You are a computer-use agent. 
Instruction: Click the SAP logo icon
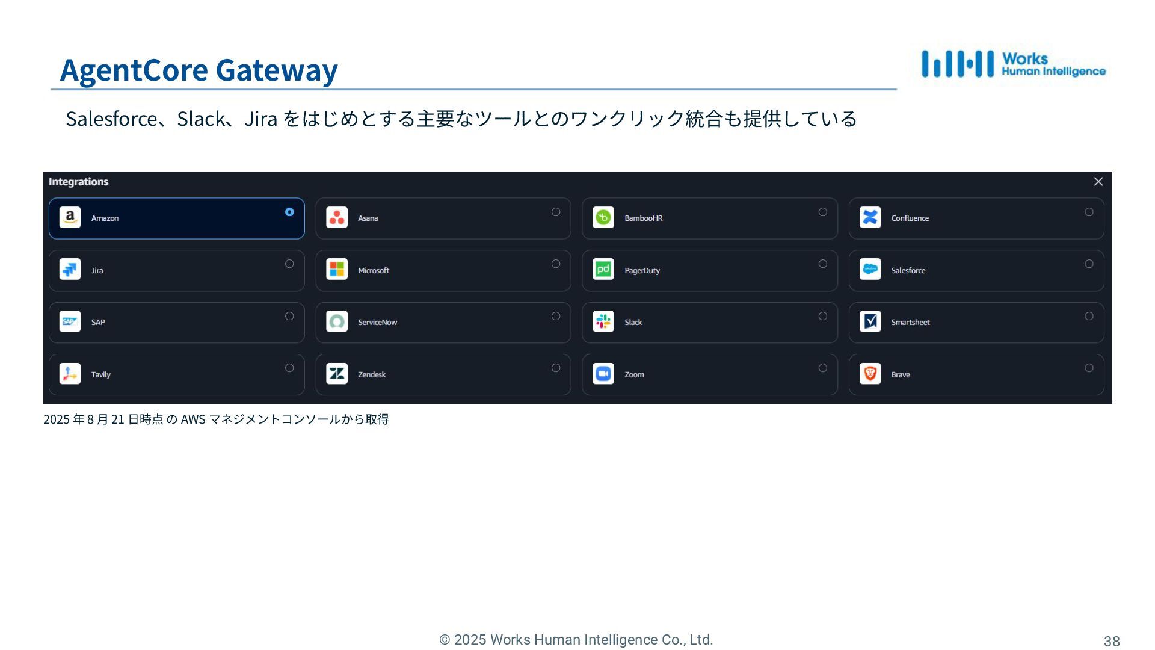(70, 321)
